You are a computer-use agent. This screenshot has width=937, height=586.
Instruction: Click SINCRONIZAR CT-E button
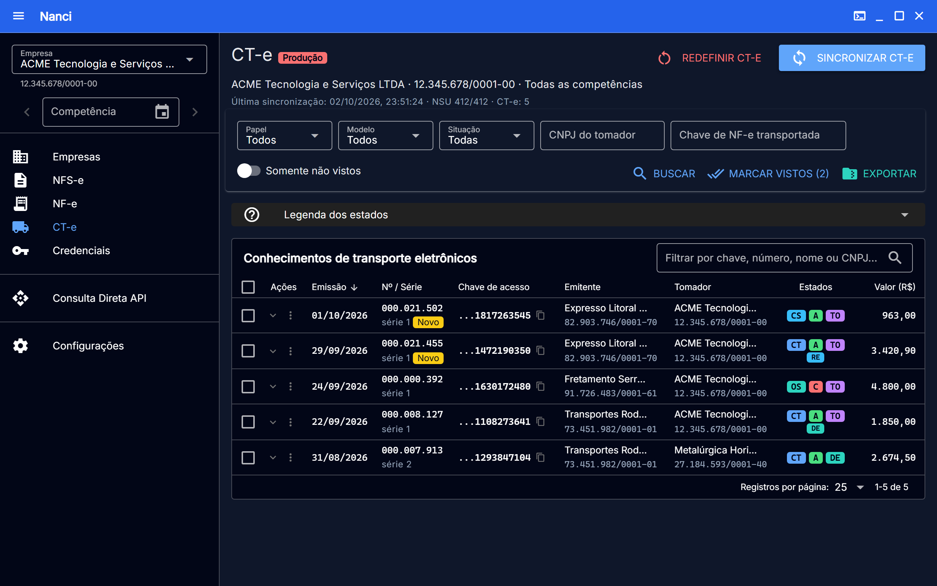pyautogui.click(x=852, y=58)
